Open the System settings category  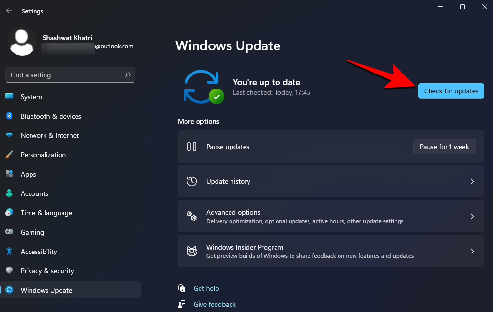[x=70, y=97]
